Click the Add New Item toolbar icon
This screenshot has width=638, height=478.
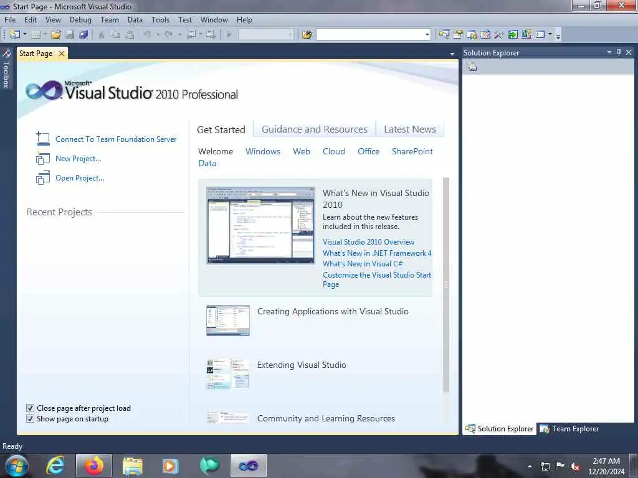pos(36,35)
